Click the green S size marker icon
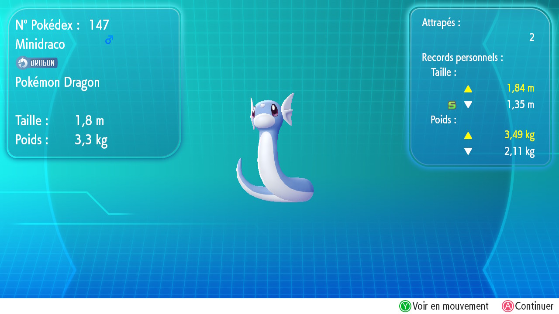 (x=452, y=105)
